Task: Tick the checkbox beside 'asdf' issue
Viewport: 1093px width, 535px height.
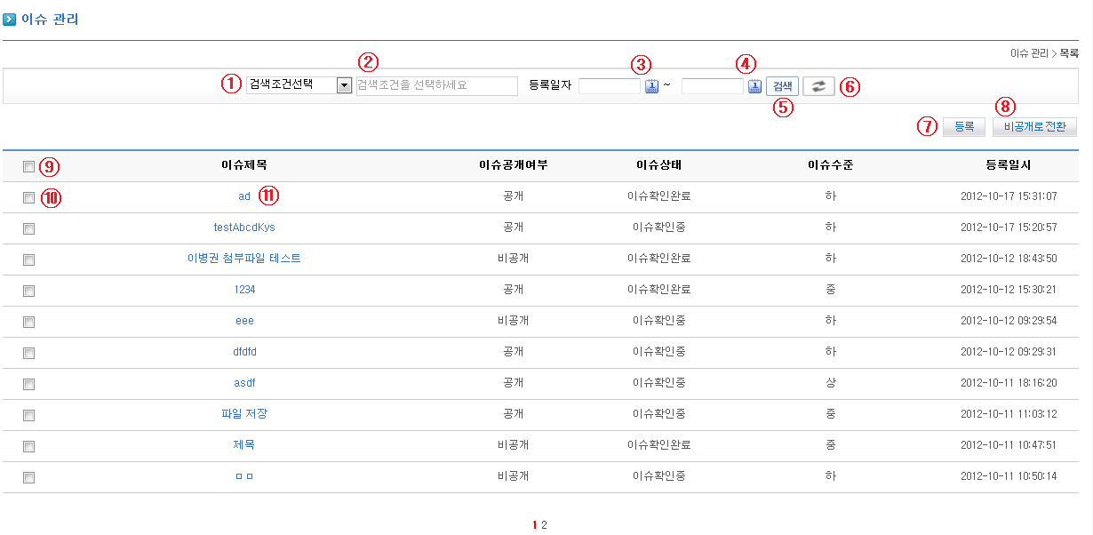Action: pyautogui.click(x=29, y=384)
